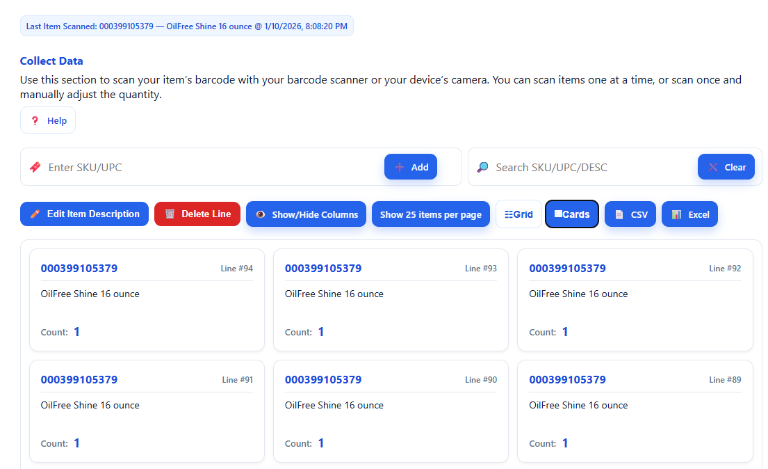This screenshot has height=469, width=768.
Task: Click Show 25 items per page
Action: (430, 214)
